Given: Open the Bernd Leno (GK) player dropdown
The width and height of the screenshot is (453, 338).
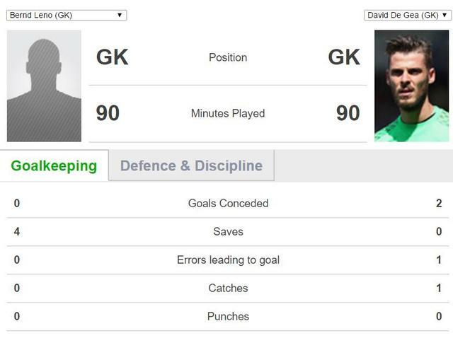Looking at the screenshot, I should pyautogui.click(x=67, y=15).
